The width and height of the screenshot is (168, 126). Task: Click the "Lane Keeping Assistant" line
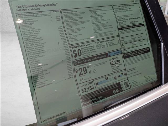[x=30, y=36]
